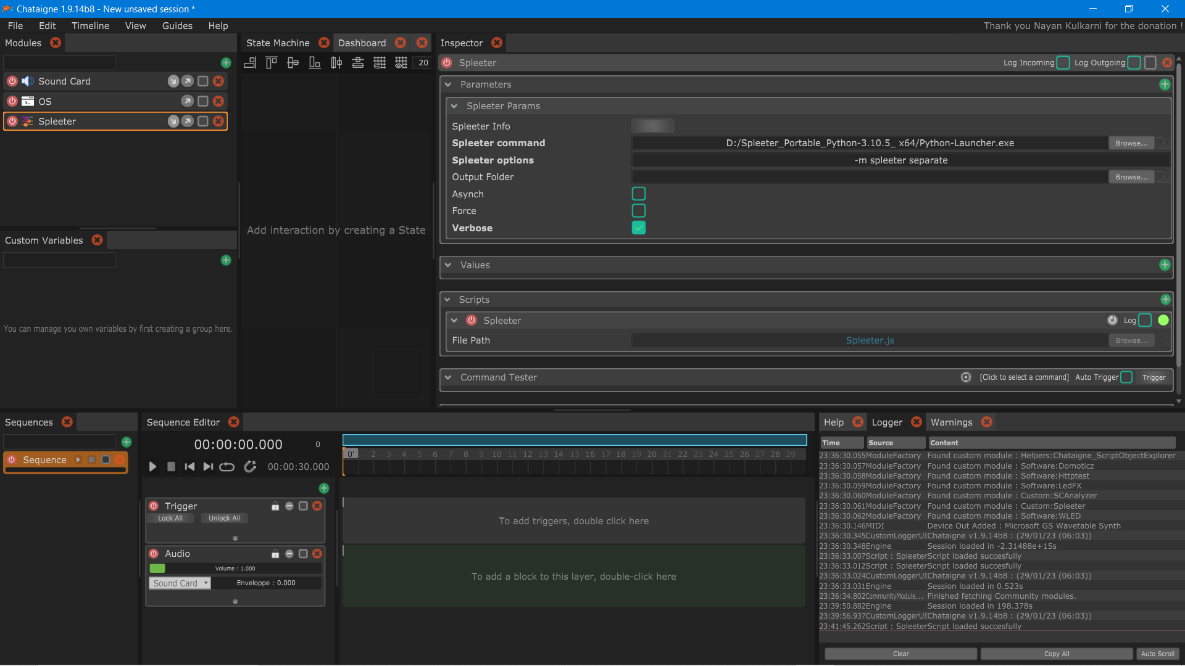Enable the Asynch checkbox
This screenshot has width=1185, height=666.
639,194
